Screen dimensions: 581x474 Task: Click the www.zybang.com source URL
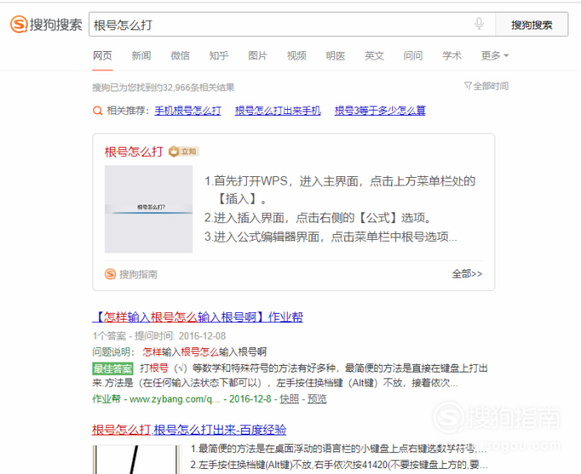(175, 398)
